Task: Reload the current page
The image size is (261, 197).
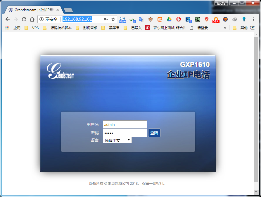Action: 24,19
